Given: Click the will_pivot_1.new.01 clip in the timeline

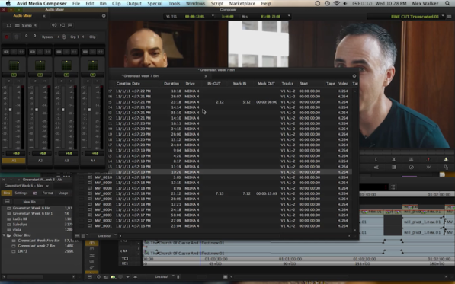Looking at the screenshot, I should coord(422,222).
